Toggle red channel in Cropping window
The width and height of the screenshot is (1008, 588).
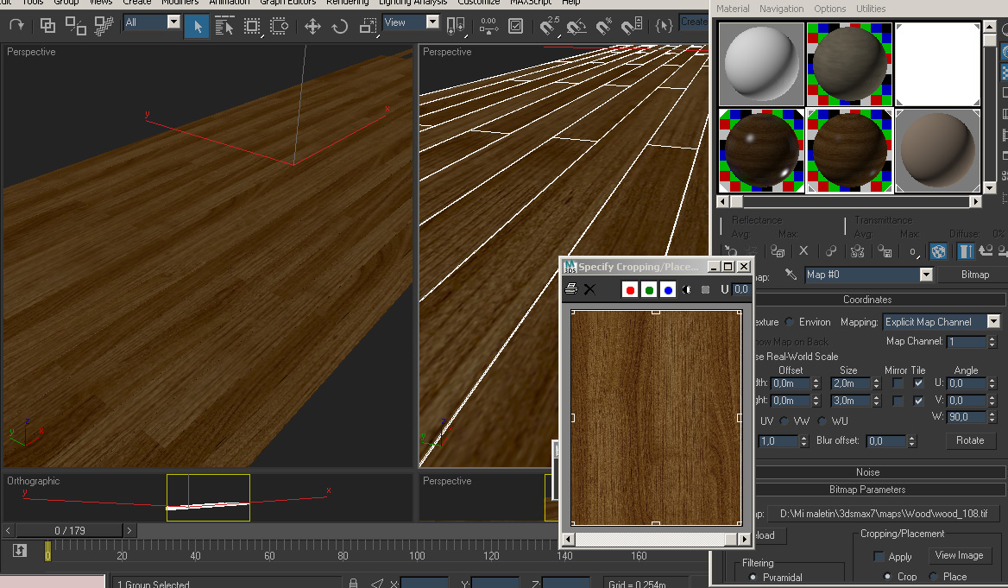[630, 289]
